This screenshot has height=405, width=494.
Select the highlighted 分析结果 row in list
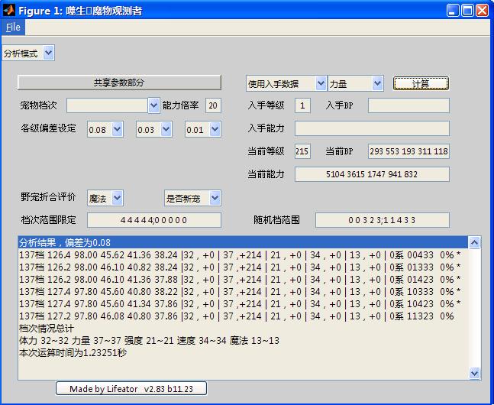tap(243, 242)
